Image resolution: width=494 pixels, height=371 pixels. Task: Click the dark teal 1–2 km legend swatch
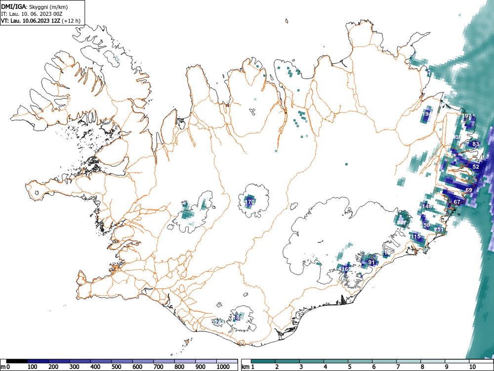coord(263,361)
